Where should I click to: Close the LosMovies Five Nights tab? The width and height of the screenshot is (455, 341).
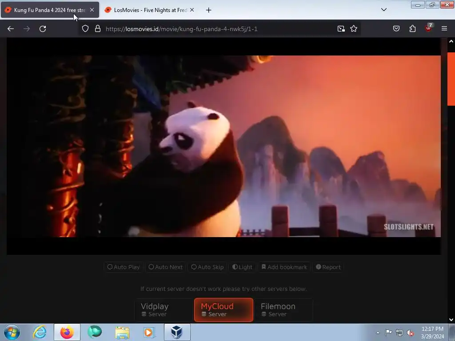192,10
